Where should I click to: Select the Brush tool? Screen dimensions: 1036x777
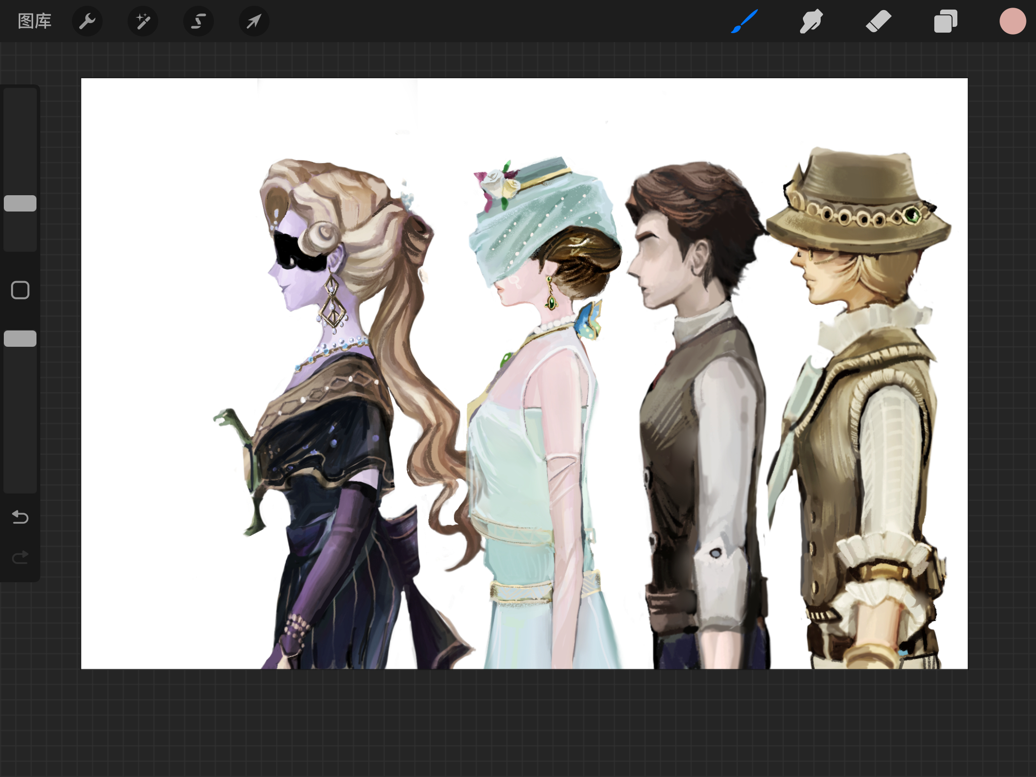click(744, 21)
